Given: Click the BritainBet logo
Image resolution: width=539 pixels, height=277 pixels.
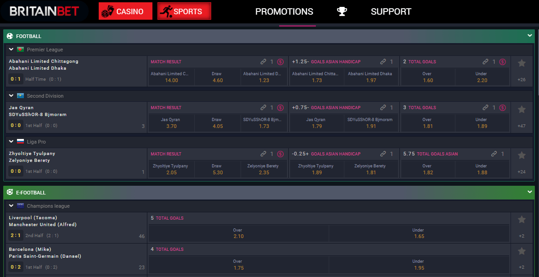Looking at the screenshot, I should 45,11.
